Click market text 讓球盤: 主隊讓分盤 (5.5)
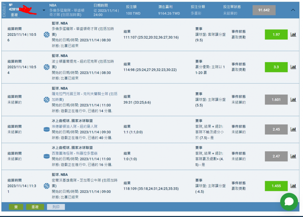 210,102
